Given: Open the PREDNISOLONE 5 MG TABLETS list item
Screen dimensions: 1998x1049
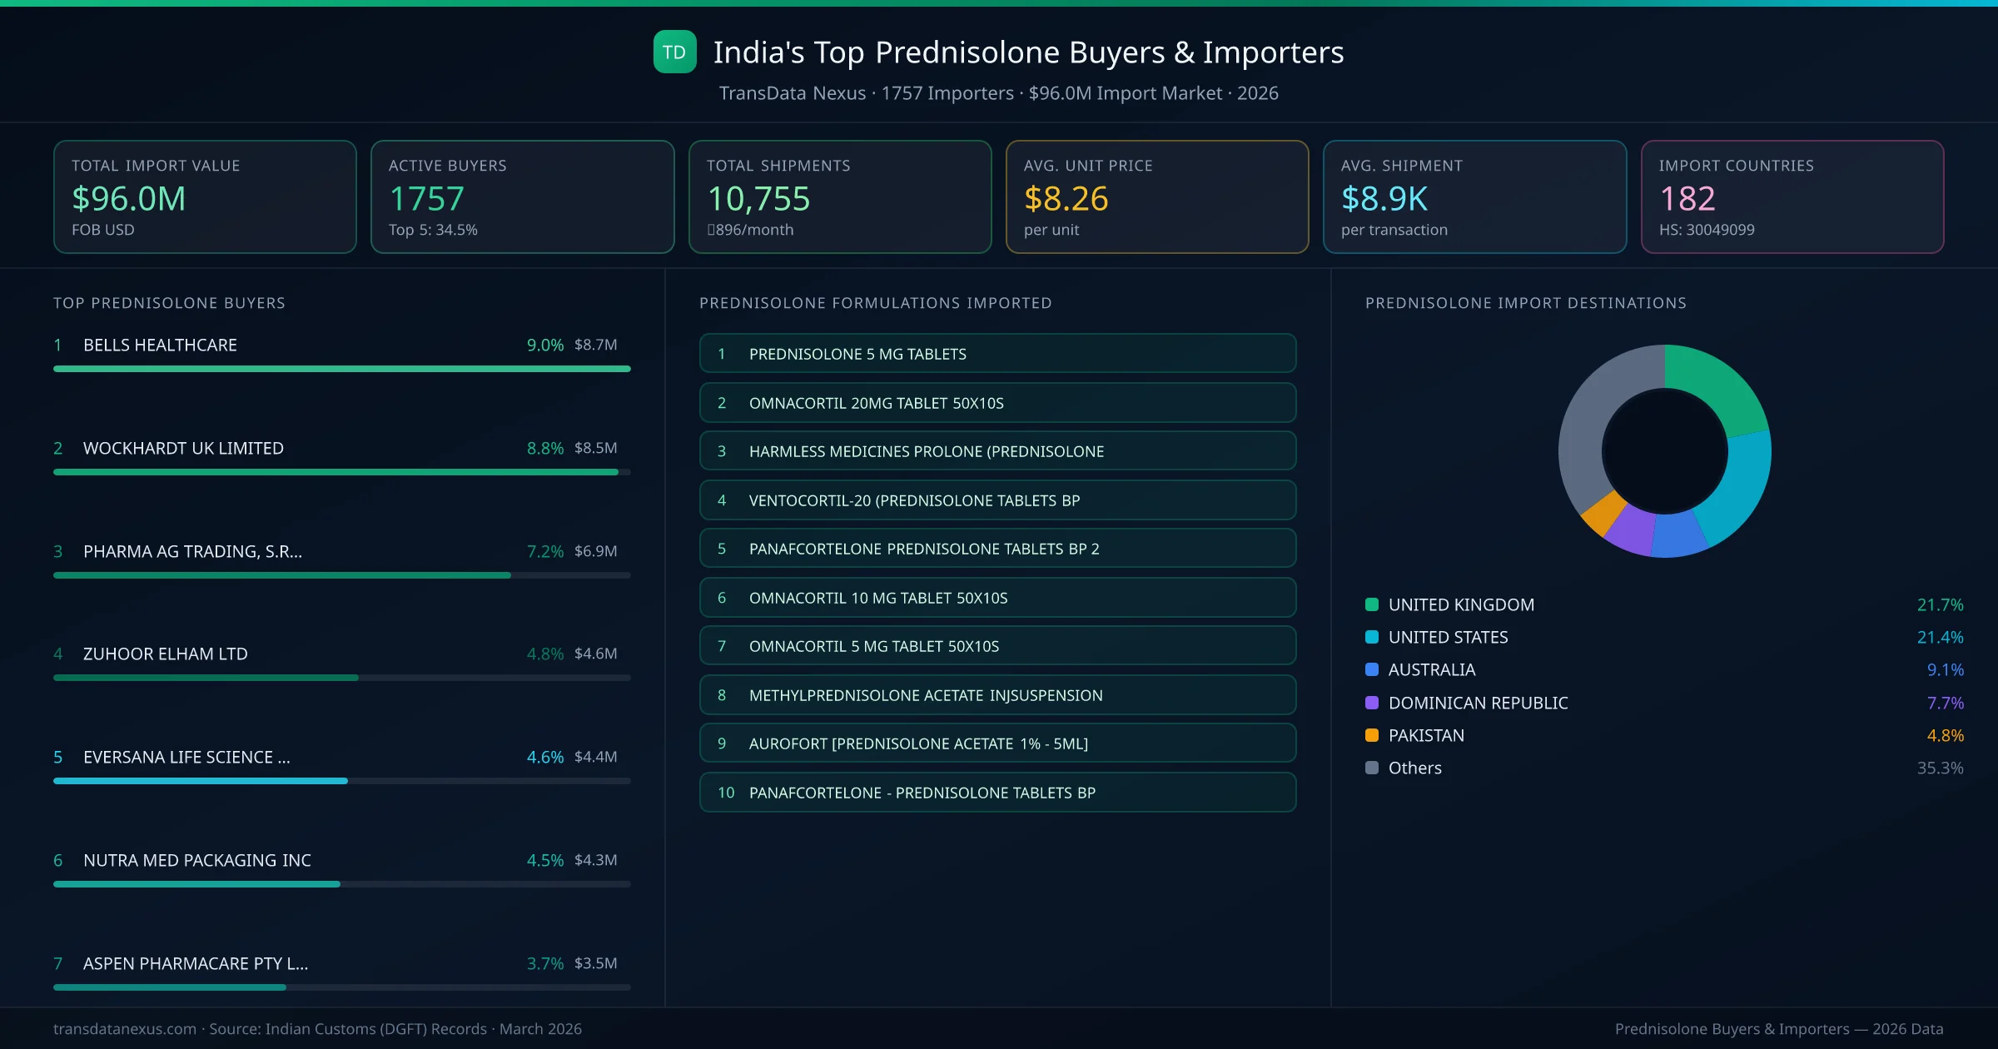Looking at the screenshot, I should (x=997, y=353).
